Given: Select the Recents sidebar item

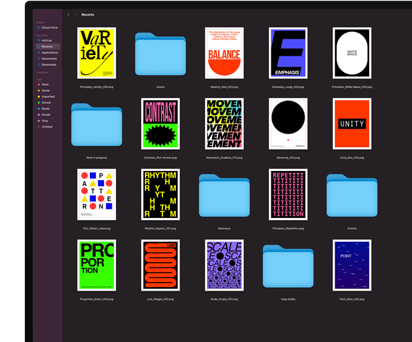Looking at the screenshot, I should [x=47, y=47].
